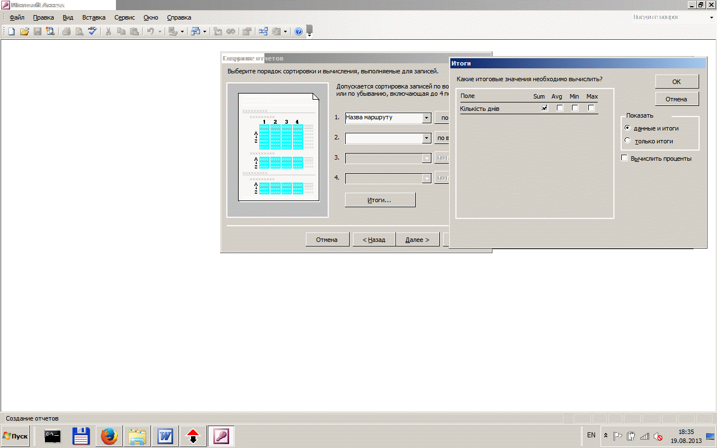The height and width of the screenshot is (448, 717).
Task: Open the Вставка menu
Action: coord(94,17)
